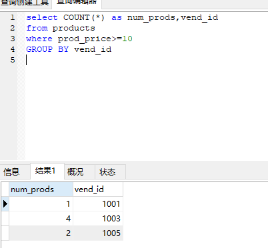Open the 概况 tab

[x=79, y=172]
